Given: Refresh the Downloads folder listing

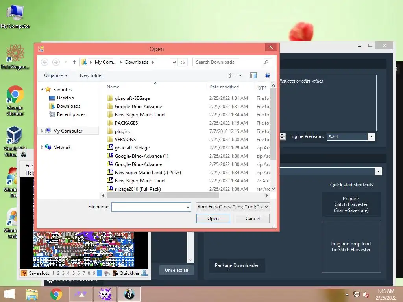Looking at the screenshot, I should point(183,62).
